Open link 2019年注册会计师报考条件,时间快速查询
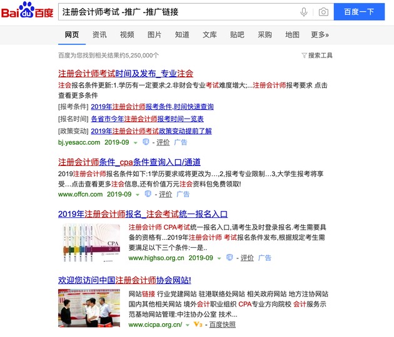Screen dimensions: 394x337 click(x=152, y=107)
